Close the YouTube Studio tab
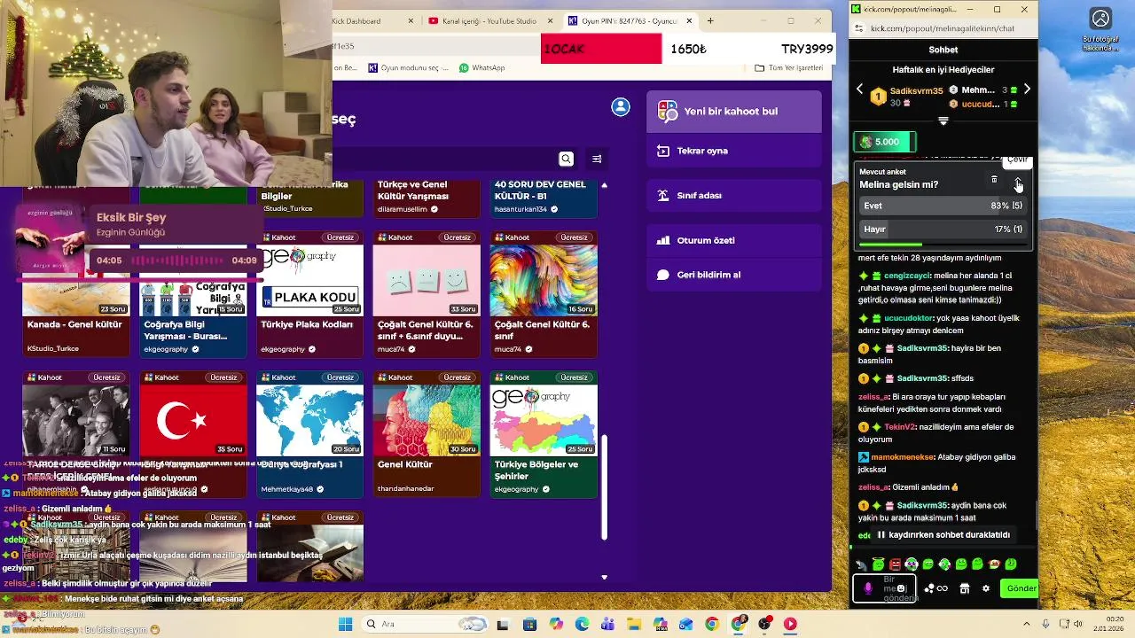This screenshot has width=1135, height=638. 551,21
